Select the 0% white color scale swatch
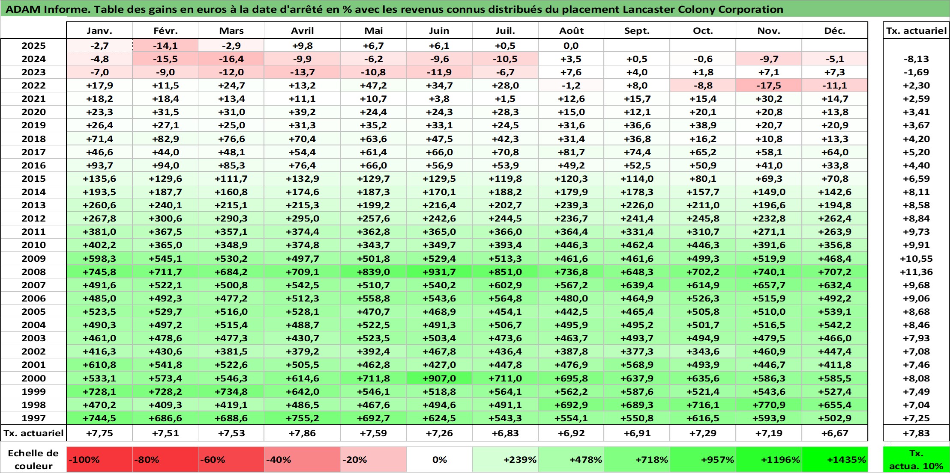Viewport: 950px width, 473px height. [x=439, y=460]
